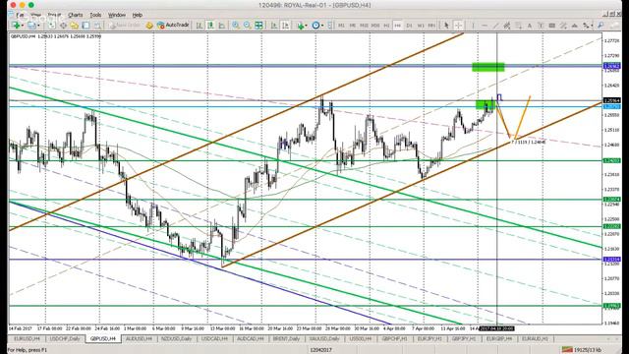Select the W1 timeframe button

click(x=421, y=26)
